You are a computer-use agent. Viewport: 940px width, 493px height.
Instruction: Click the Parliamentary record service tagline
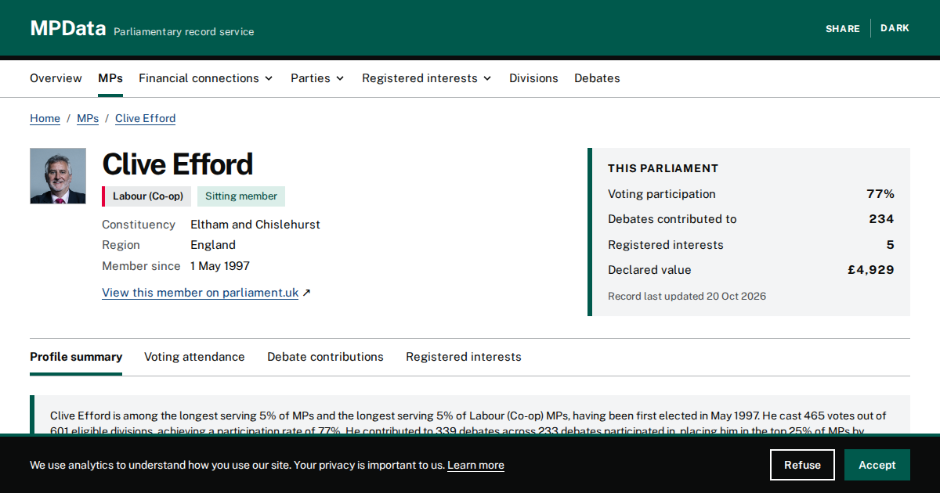point(184,32)
